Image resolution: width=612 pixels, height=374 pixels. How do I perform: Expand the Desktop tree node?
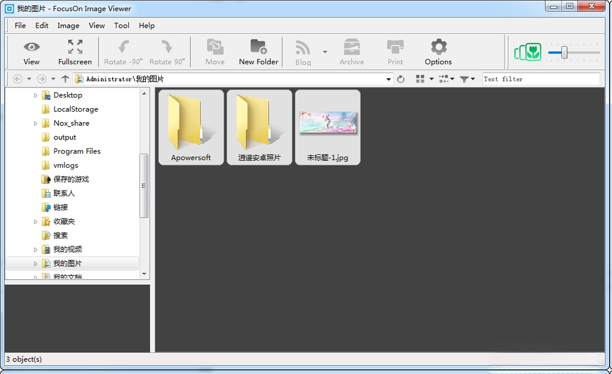click(x=35, y=95)
